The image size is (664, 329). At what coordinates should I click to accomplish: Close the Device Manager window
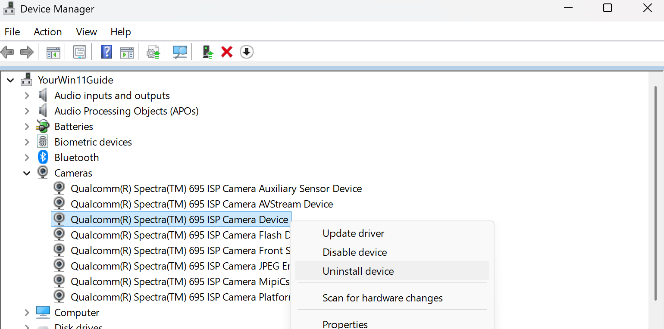tap(647, 8)
